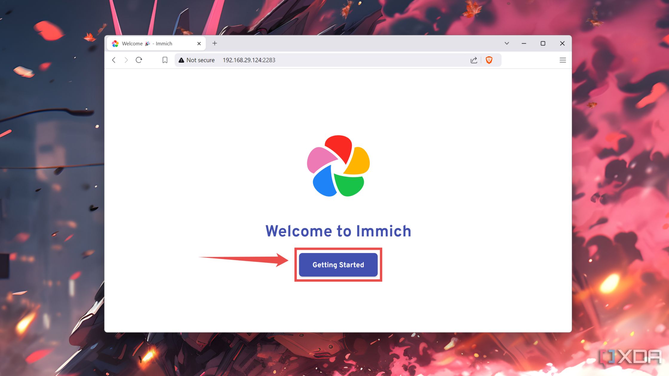Expand the tab search dropdown chevron

coord(507,43)
